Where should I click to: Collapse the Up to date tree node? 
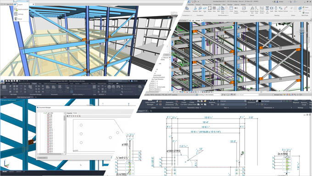tap(44, 113)
